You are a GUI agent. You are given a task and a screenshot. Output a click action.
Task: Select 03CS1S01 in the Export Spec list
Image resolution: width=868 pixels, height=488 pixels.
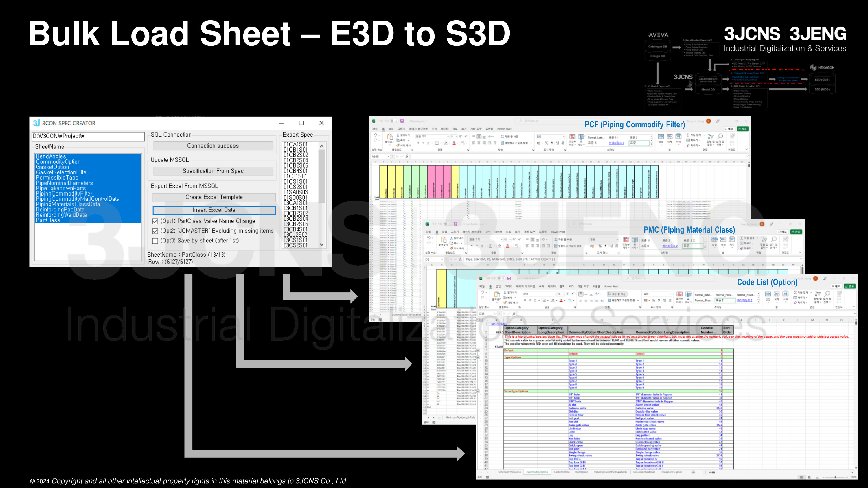click(x=296, y=240)
